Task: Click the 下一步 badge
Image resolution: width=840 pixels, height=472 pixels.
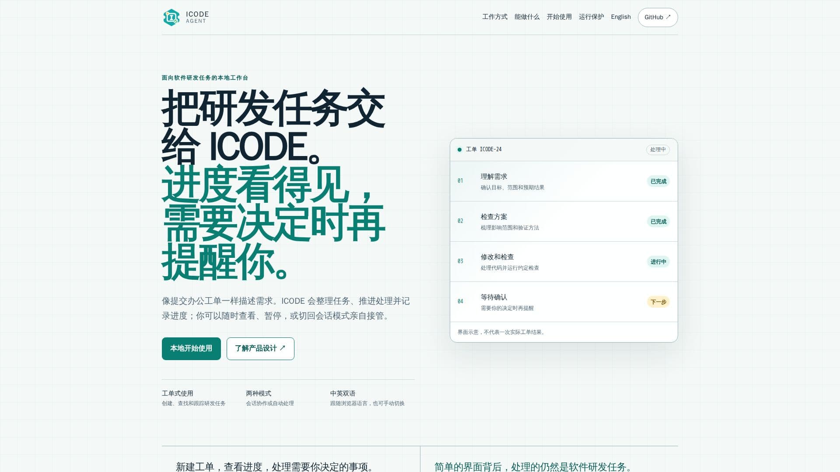Action: coord(658,302)
